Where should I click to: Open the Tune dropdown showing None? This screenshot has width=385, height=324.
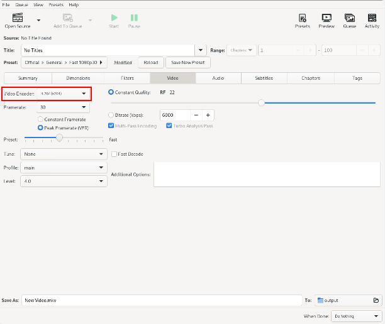click(x=64, y=154)
